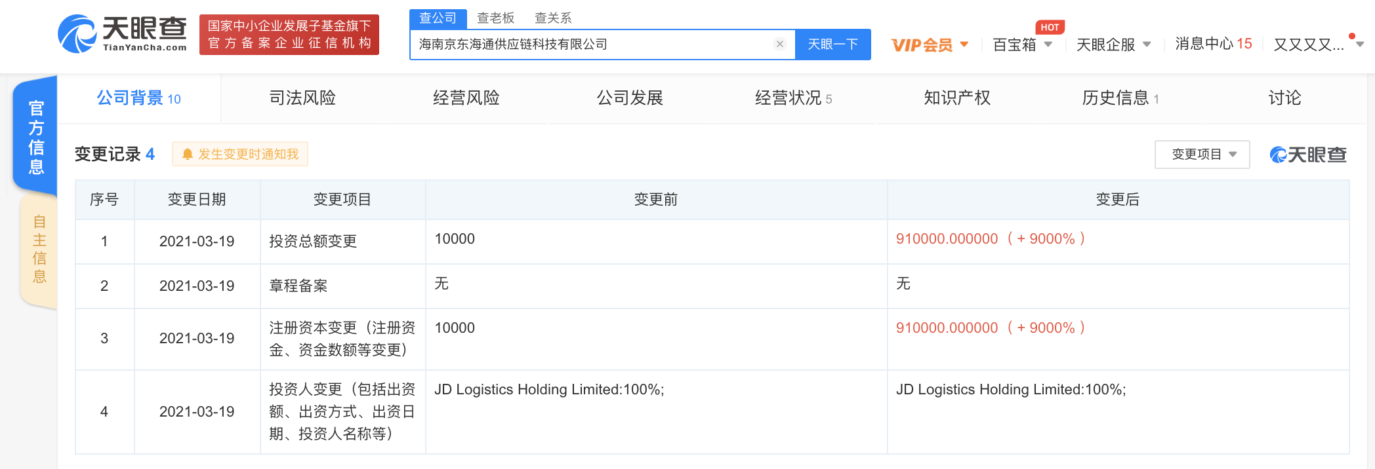
Task: Click 10000 before-value in 投资总额变更 row
Action: pos(455,239)
